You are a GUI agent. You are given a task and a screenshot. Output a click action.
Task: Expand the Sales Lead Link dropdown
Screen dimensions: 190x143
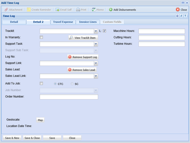click(x=96, y=76)
